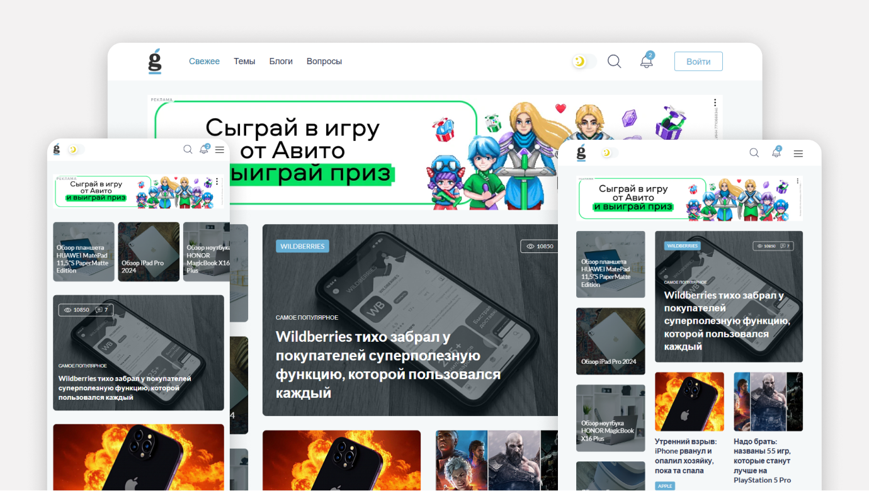Toggle dark mode switch in the desktop view

point(584,61)
